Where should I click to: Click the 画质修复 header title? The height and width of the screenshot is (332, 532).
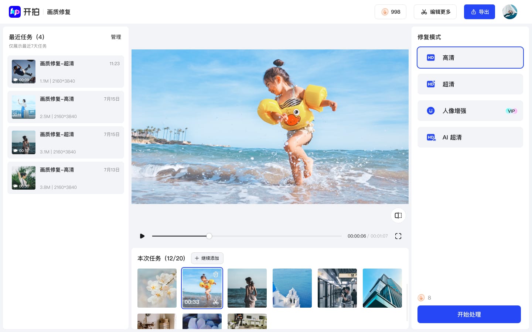click(59, 12)
